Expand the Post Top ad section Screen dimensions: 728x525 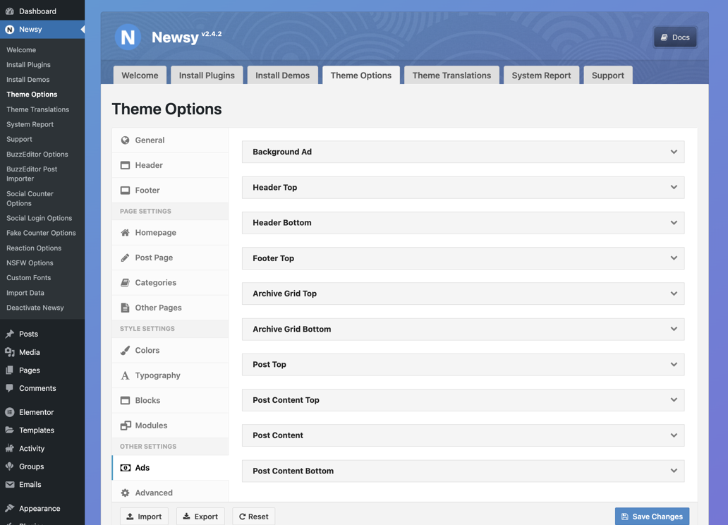[x=463, y=365]
